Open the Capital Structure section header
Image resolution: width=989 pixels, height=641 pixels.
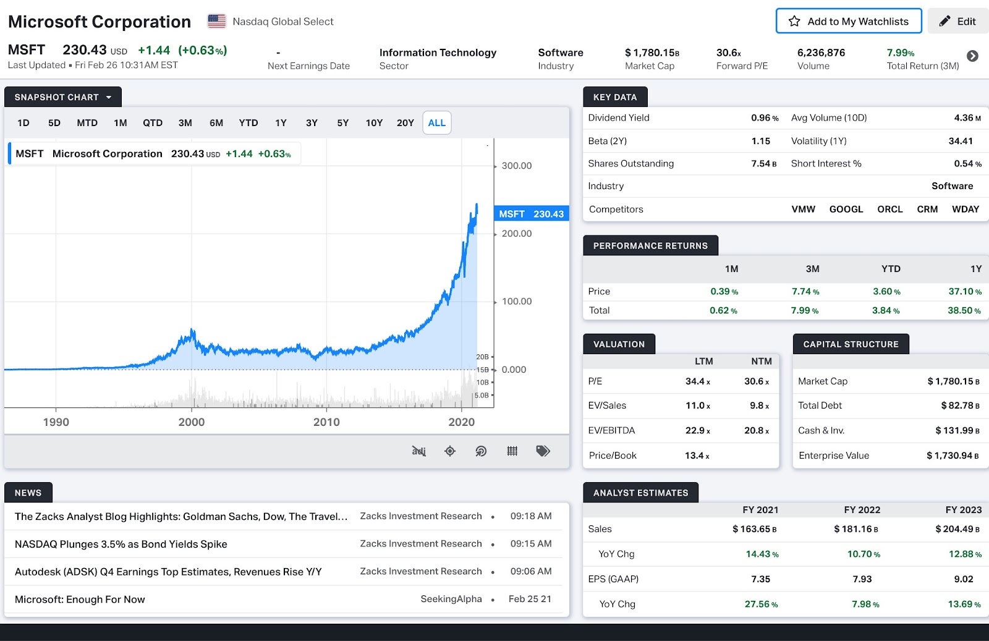point(851,344)
